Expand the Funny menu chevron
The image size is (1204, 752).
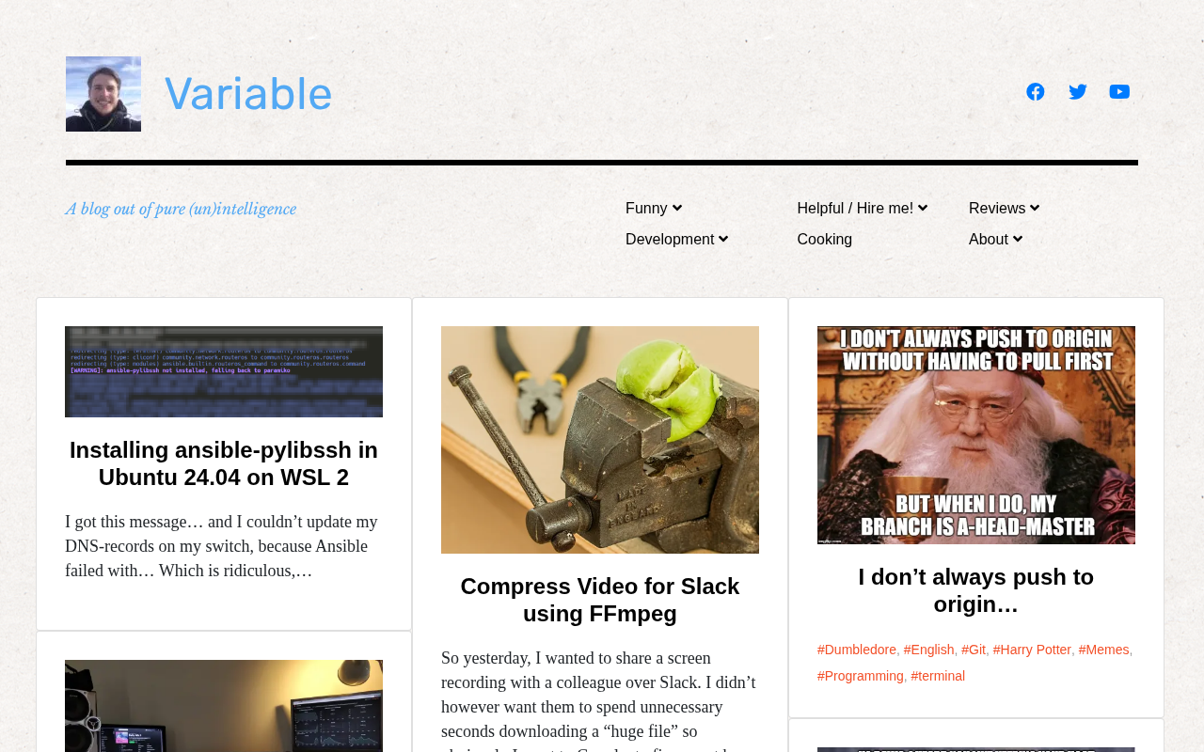pyautogui.click(x=677, y=208)
